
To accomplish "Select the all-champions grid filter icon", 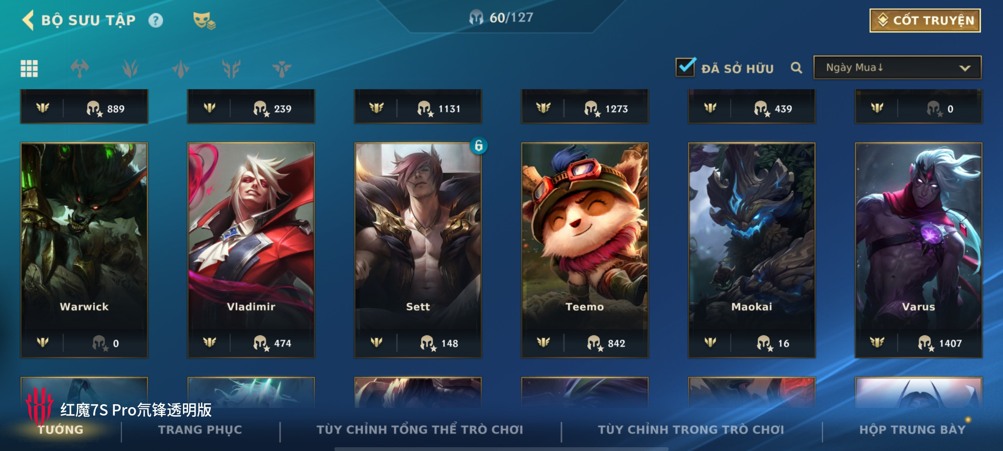I will 29,68.
